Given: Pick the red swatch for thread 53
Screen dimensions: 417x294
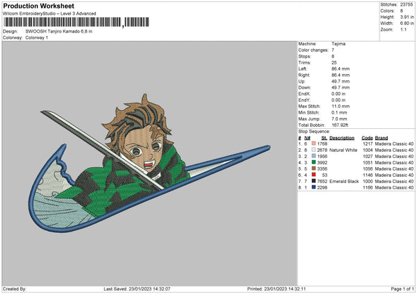Looking at the screenshot, I should pyautogui.click(x=313, y=175).
